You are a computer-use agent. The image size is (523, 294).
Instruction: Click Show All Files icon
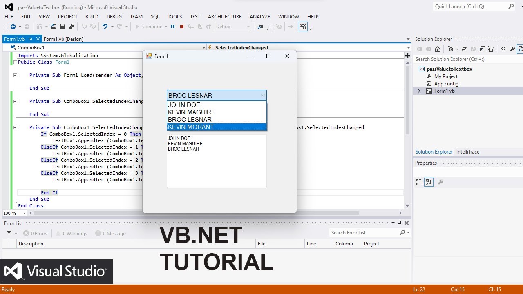[491, 49]
